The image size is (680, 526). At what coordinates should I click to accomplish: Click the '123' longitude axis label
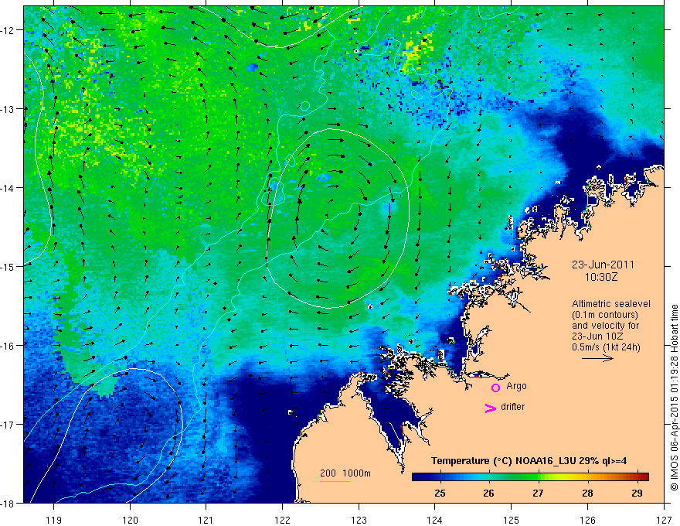(359, 520)
